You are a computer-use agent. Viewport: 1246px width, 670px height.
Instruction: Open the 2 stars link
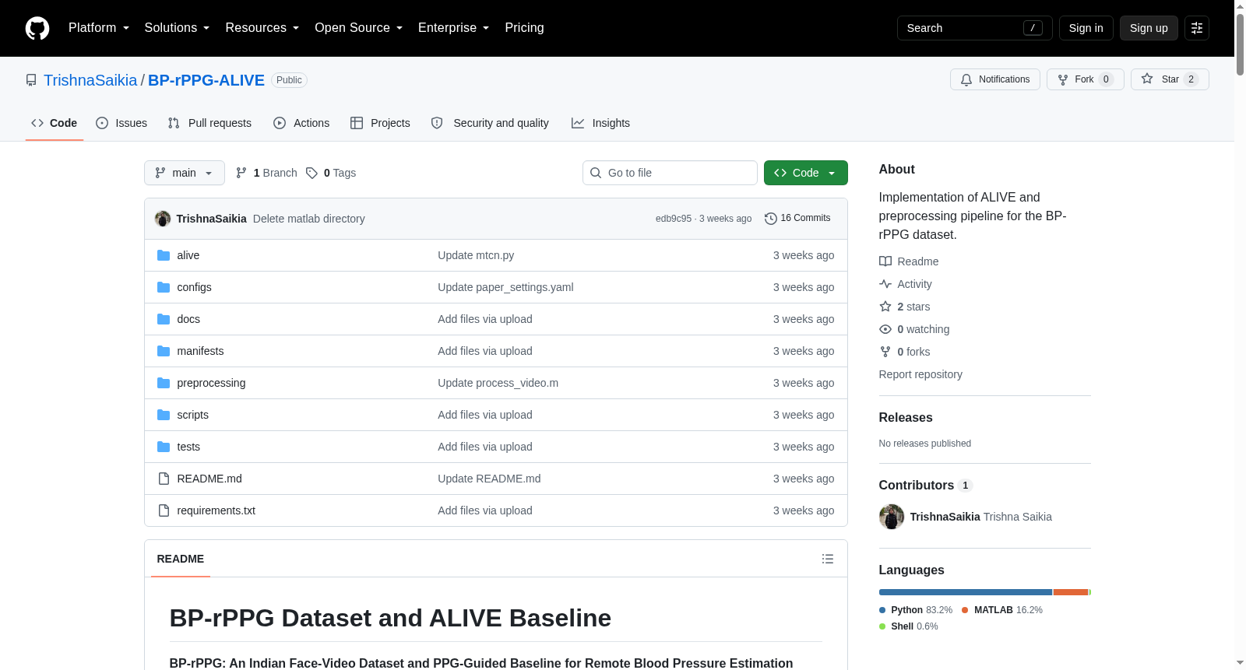(x=913, y=307)
